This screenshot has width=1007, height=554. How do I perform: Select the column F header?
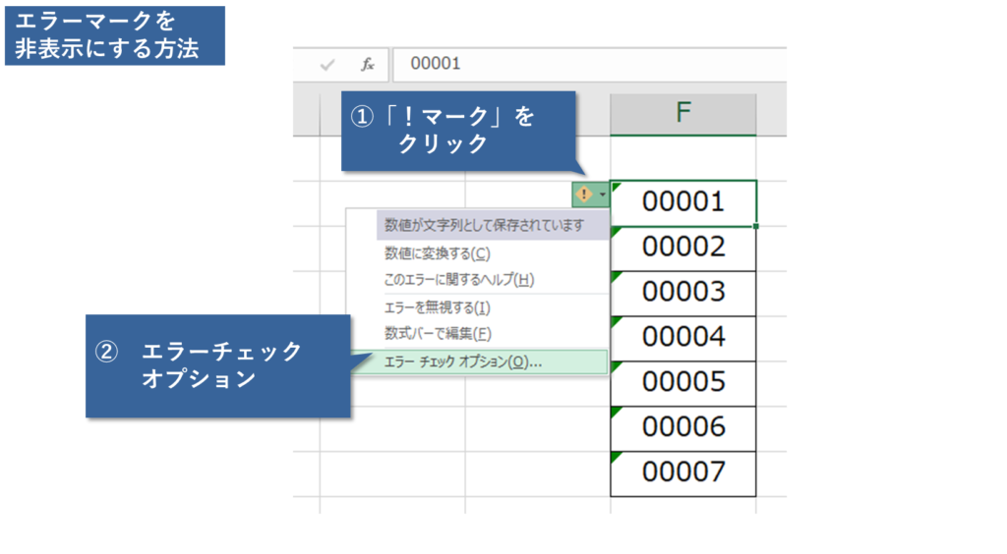(682, 113)
